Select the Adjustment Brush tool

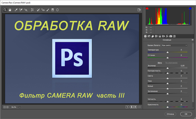(x=48, y=10)
